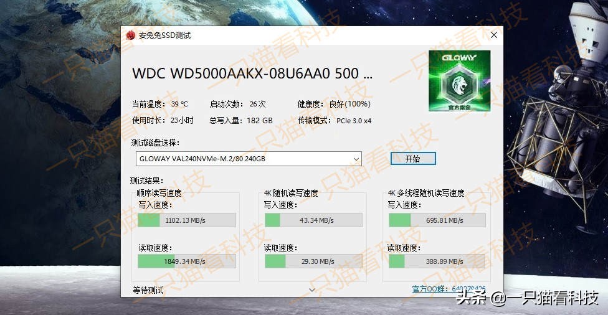Click the 开始 start test button
This screenshot has height=315, width=608.
(x=413, y=159)
